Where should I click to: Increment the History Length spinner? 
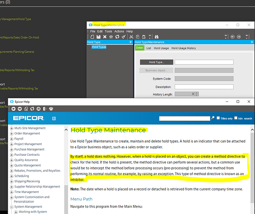tap(197, 93)
